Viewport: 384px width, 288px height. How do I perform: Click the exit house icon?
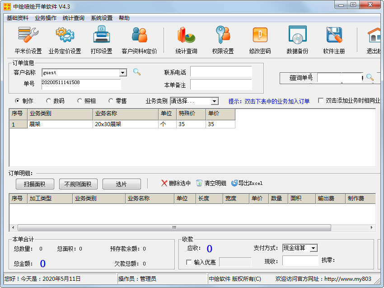[374, 35]
